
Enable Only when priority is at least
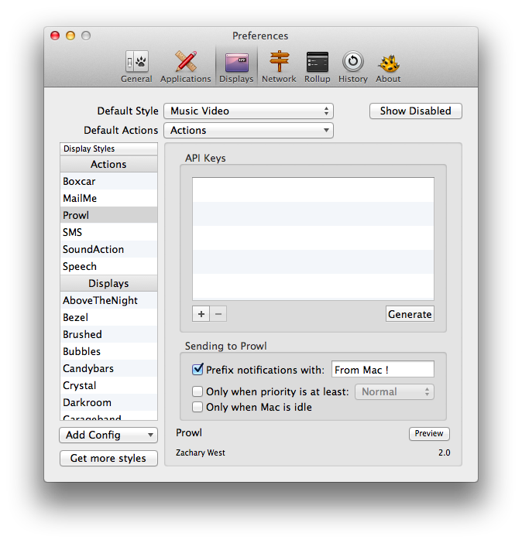tap(197, 391)
